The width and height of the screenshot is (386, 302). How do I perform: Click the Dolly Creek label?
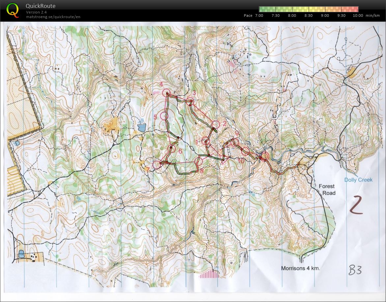[358, 180]
